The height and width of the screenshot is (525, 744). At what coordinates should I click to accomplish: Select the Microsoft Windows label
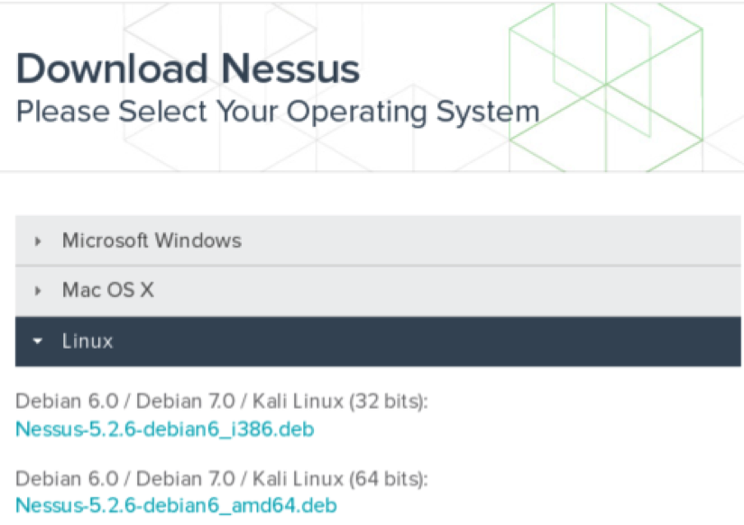[152, 241]
